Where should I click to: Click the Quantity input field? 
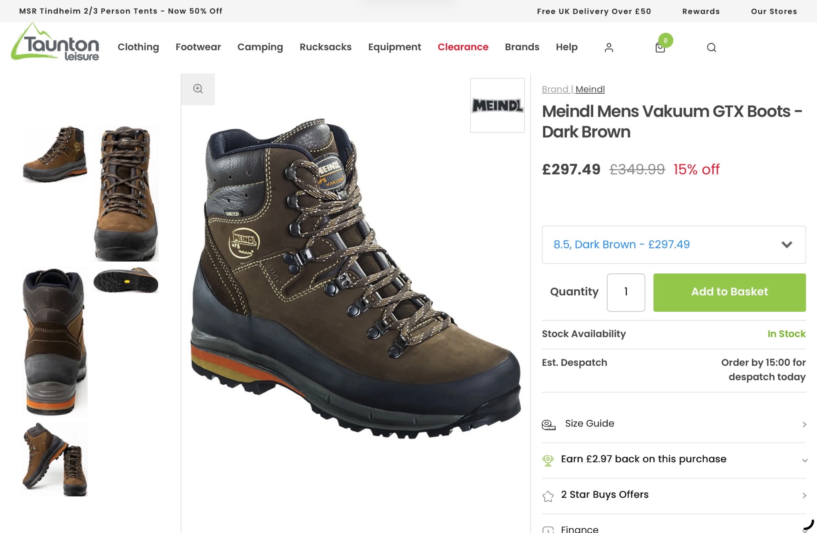click(626, 292)
